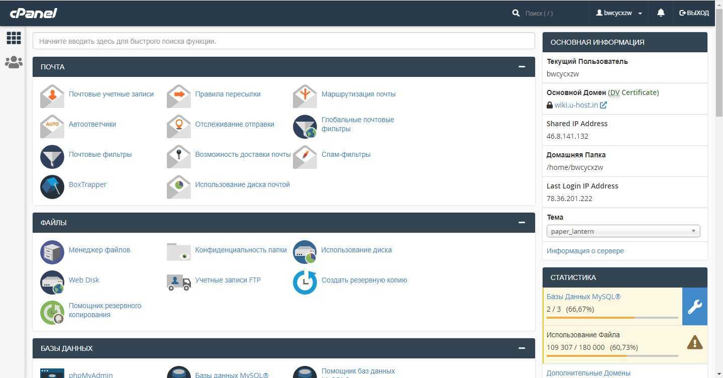The width and height of the screenshot is (723, 378).
Task: Click the quick function search field
Action: pyautogui.click(x=283, y=41)
